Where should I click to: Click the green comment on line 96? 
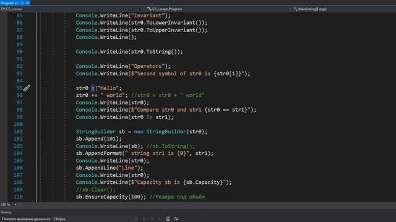tap(168, 95)
